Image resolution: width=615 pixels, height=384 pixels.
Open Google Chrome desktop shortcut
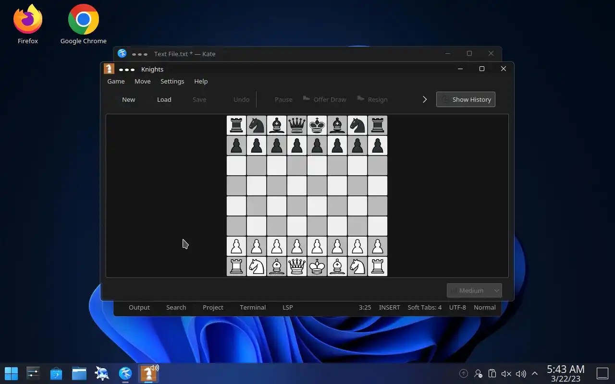[84, 24]
